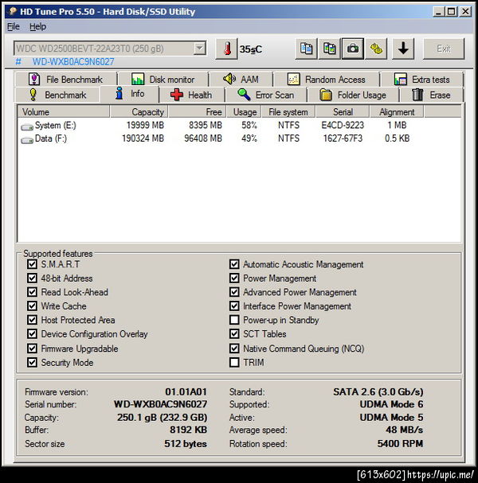
Task: Sort by the Free column header
Action: [x=198, y=112]
